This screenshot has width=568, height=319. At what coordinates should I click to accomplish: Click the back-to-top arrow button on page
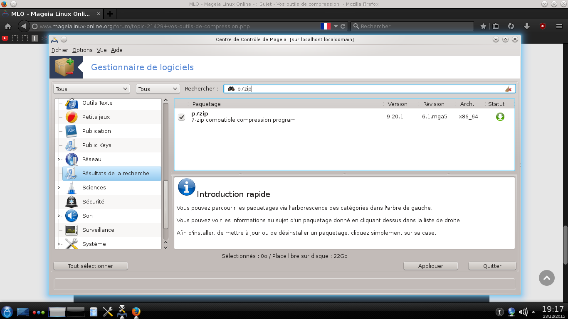(x=547, y=278)
